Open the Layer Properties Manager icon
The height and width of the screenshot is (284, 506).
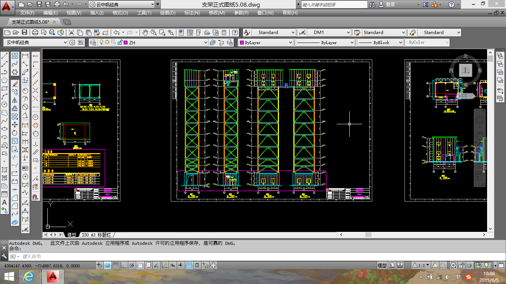(x=93, y=43)
